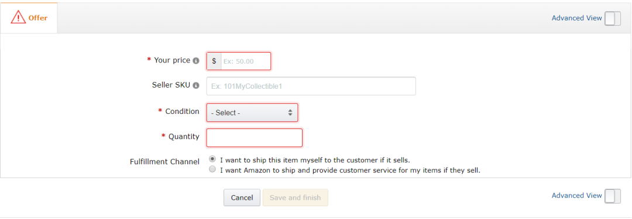This screenshot has width=632, height=219.
Task: Click the top Advanced View link text
Action: click(577, 18)
